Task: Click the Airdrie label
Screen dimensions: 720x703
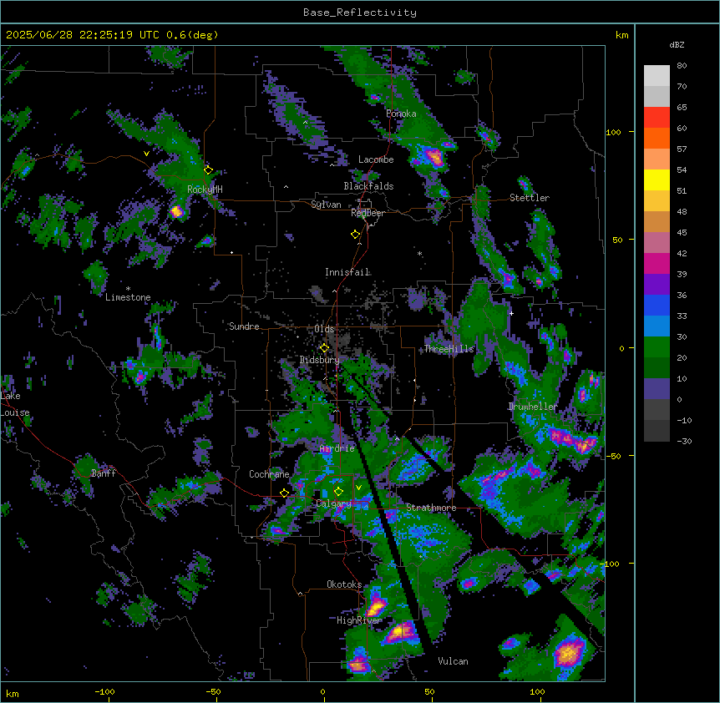Action: 337,448
